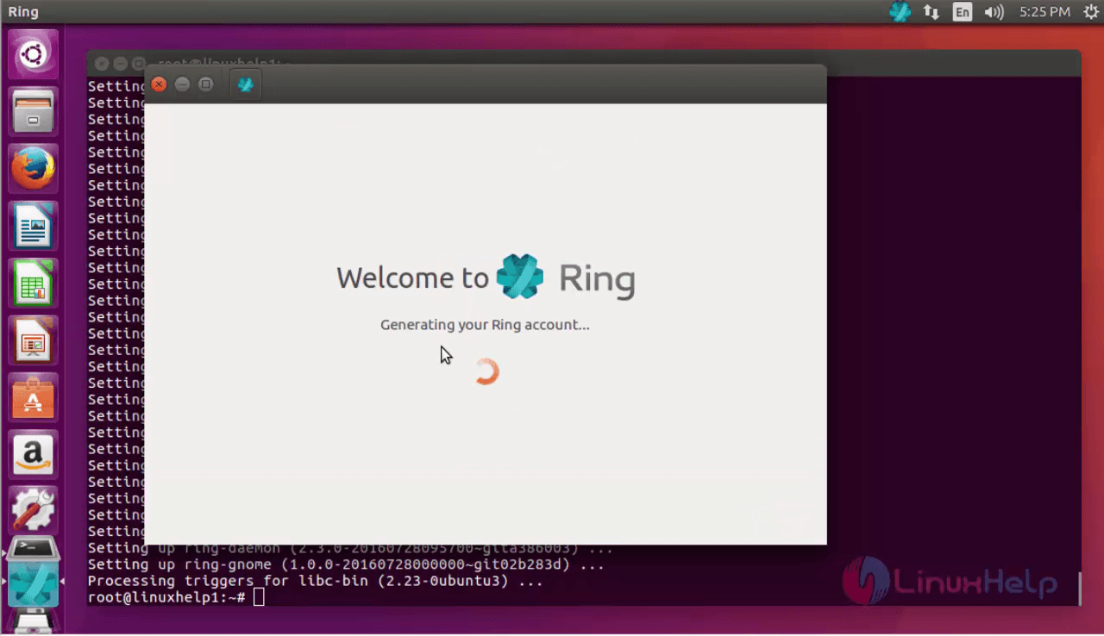Open the session gear menu in top panel

tap(1091, 12)
